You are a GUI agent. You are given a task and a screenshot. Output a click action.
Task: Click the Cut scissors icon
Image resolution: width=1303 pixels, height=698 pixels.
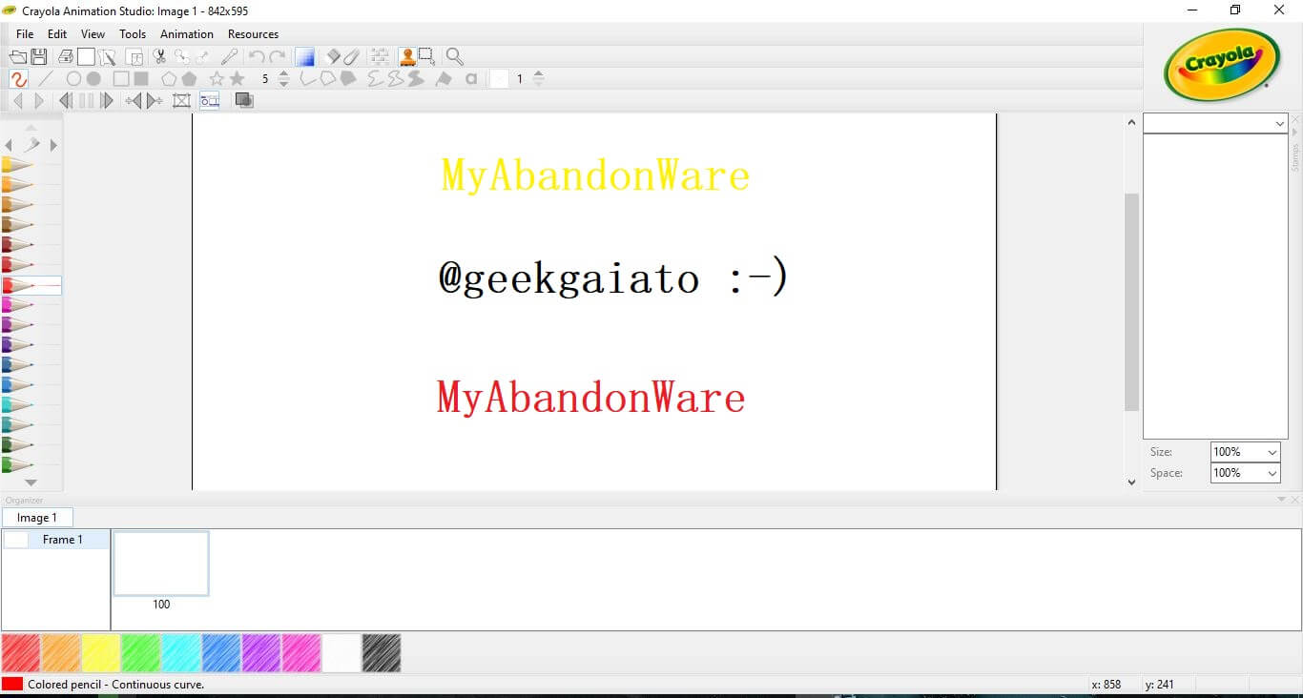pyautogui.click(x=159, y=57)
